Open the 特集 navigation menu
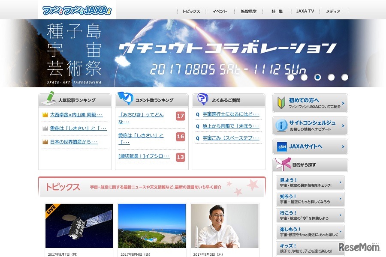This screenshot has width=386, height=257. [277, 11]
